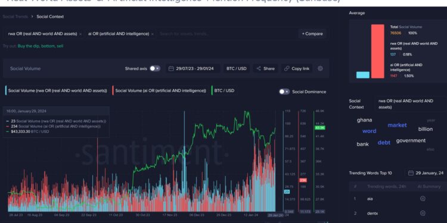Open the Social Context term dropdown
The height and width of the screenshot is (223, 447).
410,104
